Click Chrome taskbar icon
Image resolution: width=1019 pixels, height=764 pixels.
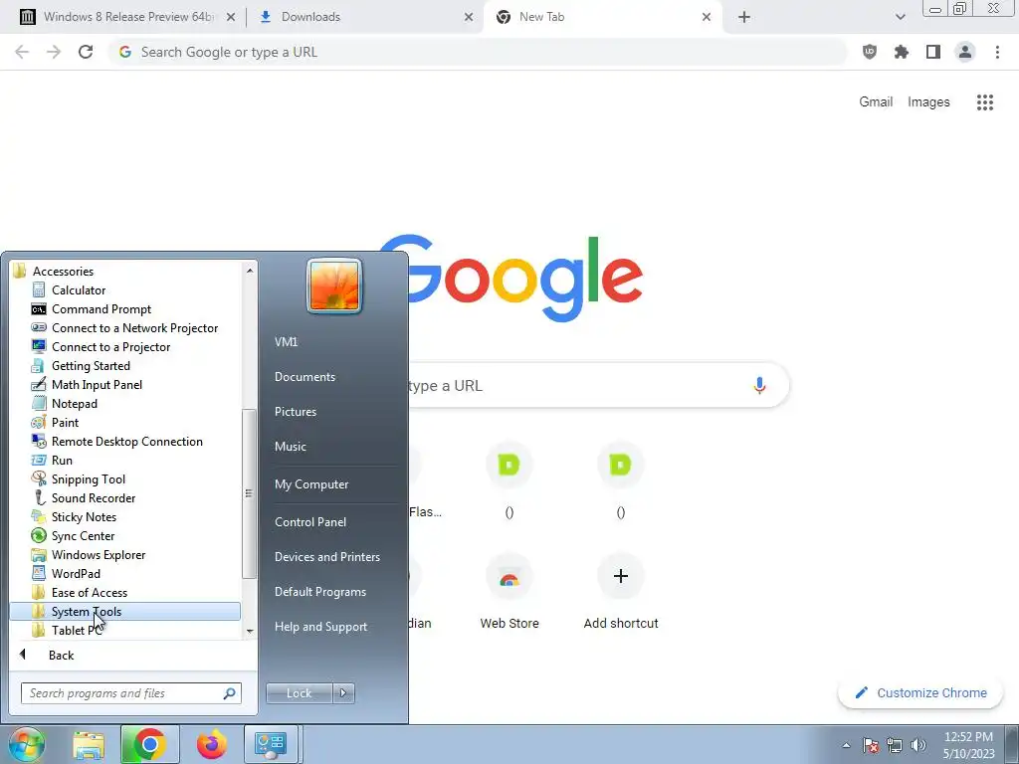(149, 744)
